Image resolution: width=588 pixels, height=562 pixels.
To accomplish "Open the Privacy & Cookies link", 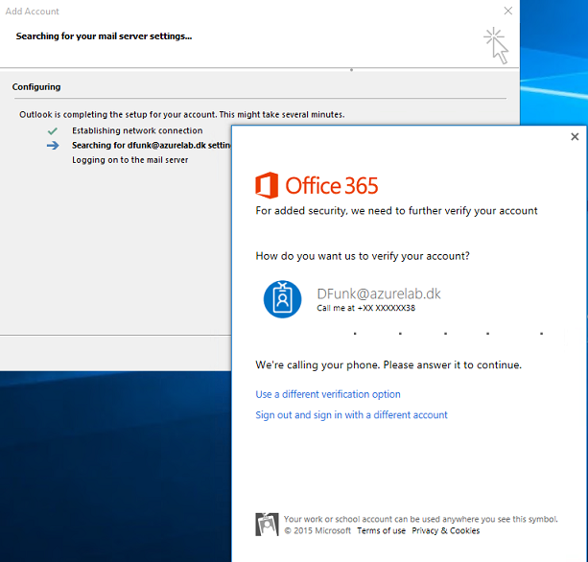I will (x=445, y=530).
